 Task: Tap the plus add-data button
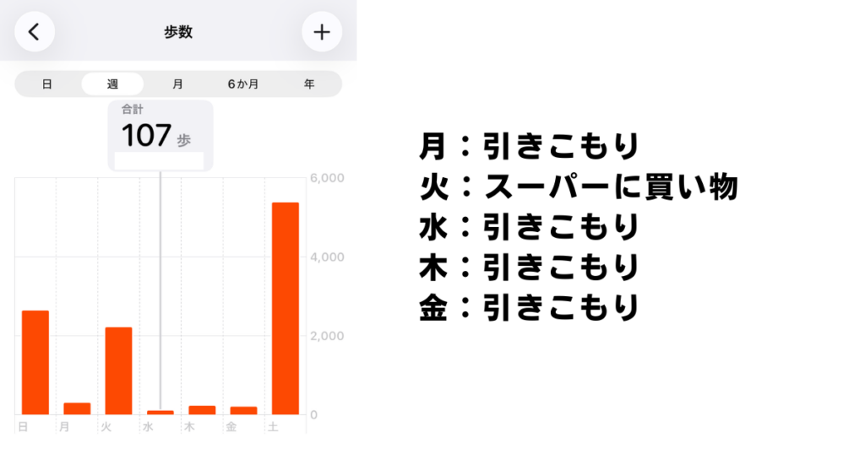tap(322, 32)
